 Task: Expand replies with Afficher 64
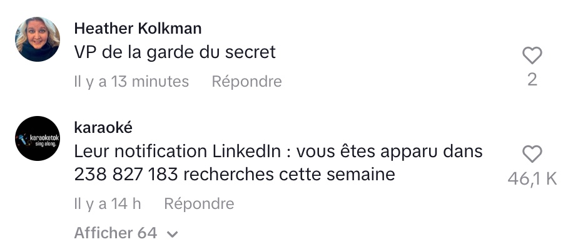(116, 233)
